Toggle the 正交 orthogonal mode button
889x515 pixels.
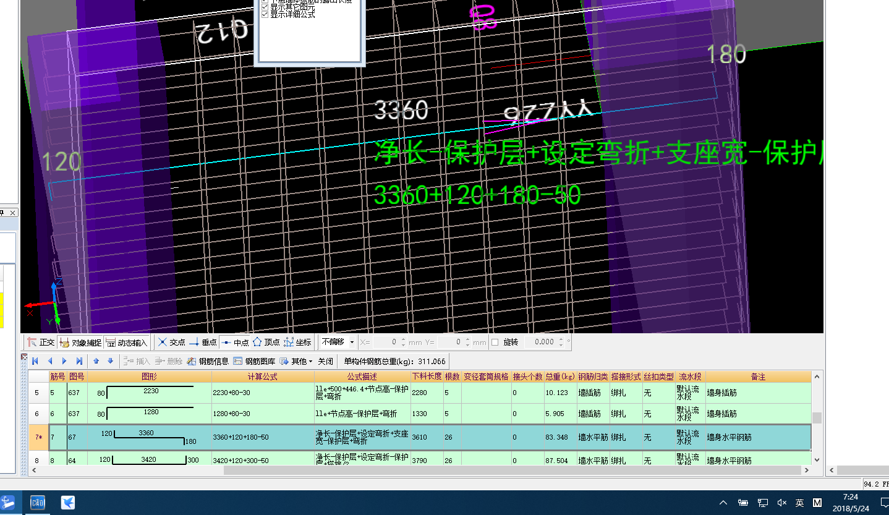[41, 342]
